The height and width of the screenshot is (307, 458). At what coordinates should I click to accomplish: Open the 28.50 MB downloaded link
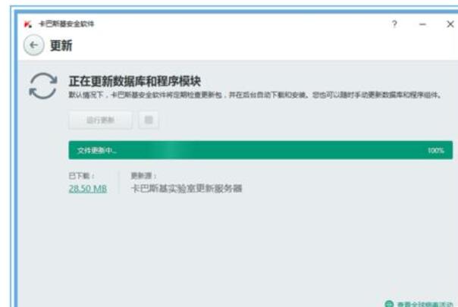coord(88,189)
